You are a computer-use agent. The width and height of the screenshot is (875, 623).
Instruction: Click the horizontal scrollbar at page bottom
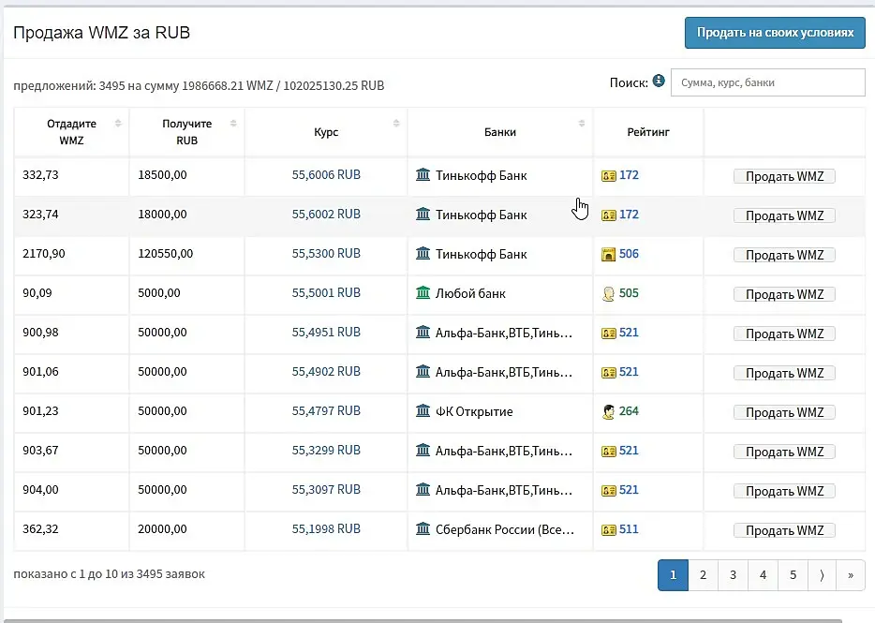tap(424, 620)
